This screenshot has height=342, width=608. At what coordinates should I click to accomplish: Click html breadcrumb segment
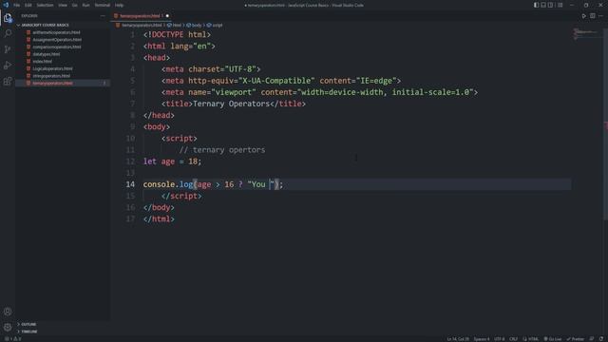coord(175,26)
